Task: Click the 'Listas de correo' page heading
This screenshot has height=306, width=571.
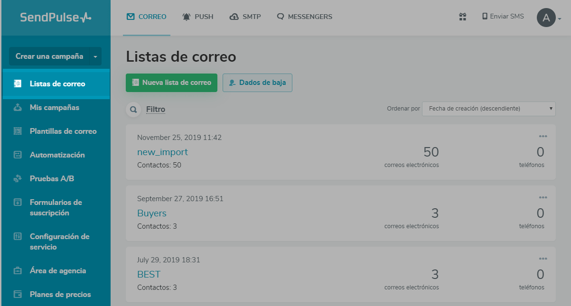Action: click(x=181, y=57)
